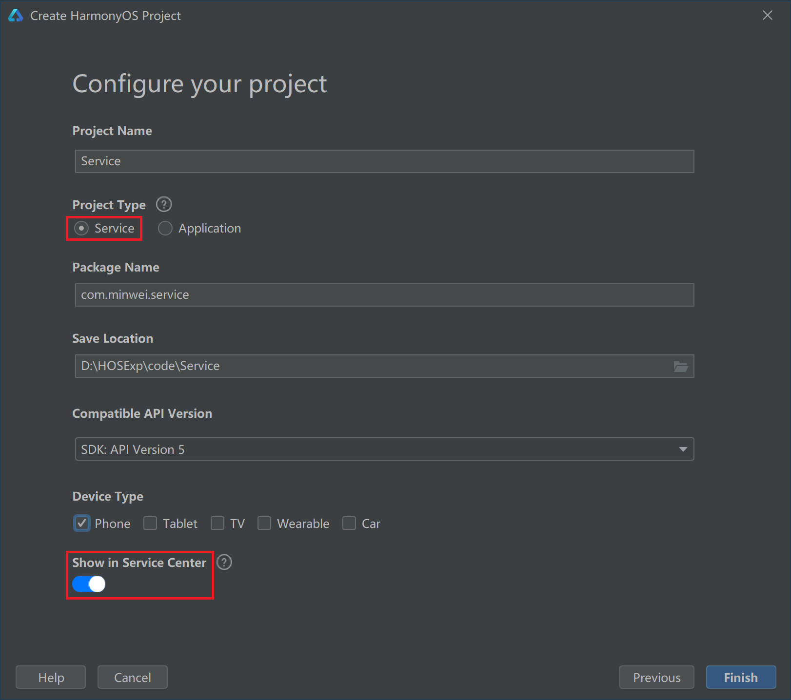Go back with the Previous button

click(656, 677)
